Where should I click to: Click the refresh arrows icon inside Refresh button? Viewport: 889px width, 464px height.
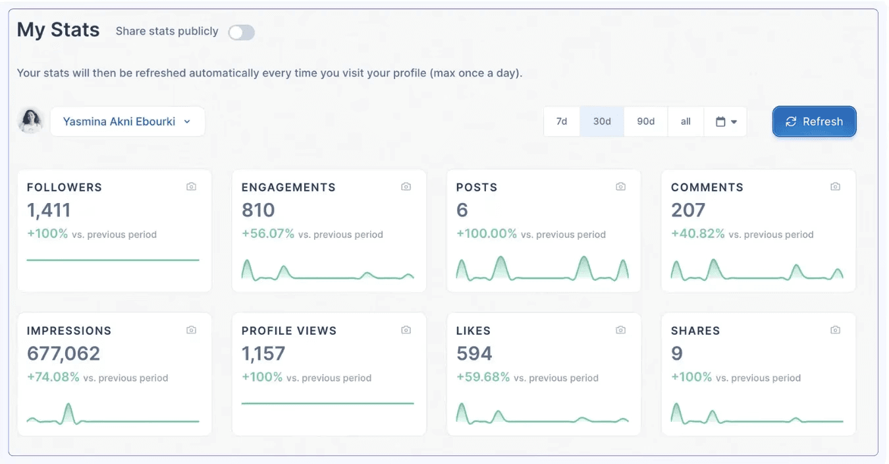pos(790,121)
